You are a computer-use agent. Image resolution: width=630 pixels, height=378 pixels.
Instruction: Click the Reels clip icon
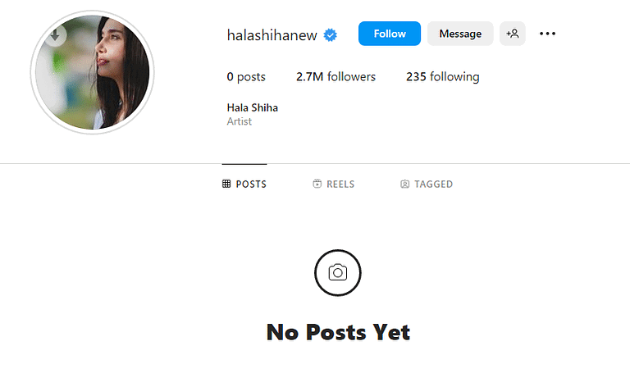pos(317,184)
